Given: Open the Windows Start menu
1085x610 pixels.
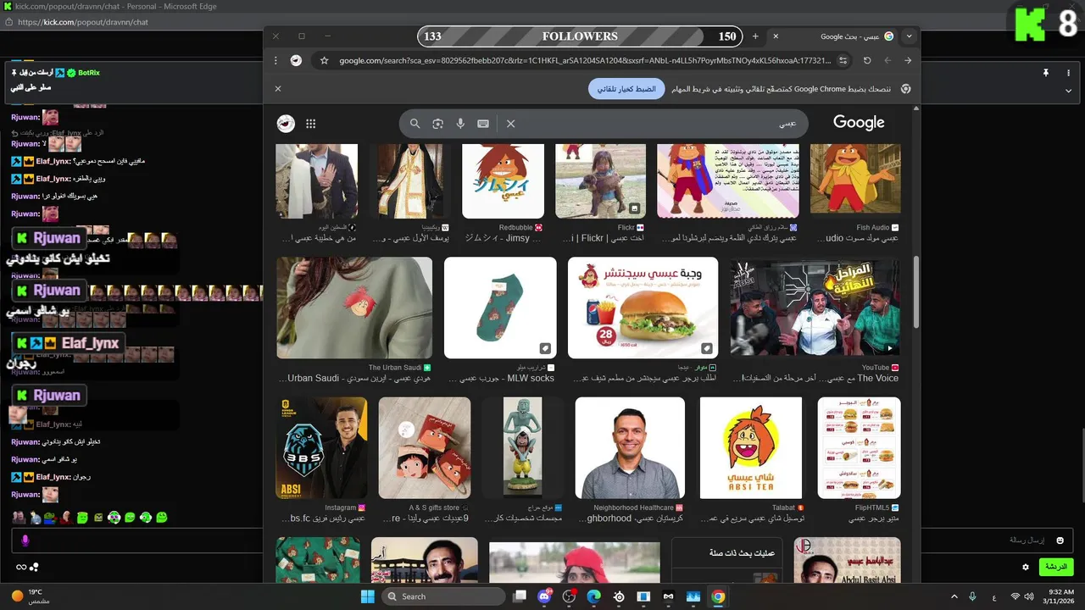Looking at the screenshot, I should pyautogui.click(x=367, y=596).
